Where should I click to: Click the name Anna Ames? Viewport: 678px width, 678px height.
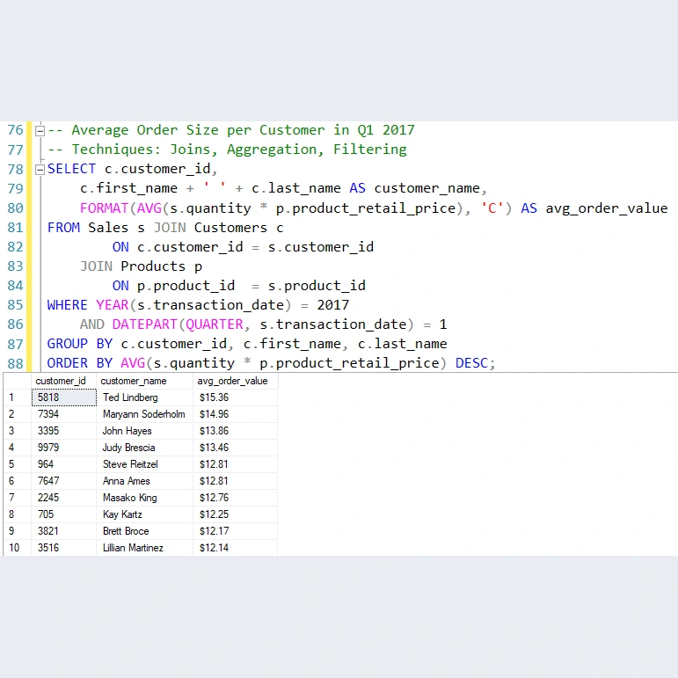point(127,481)
